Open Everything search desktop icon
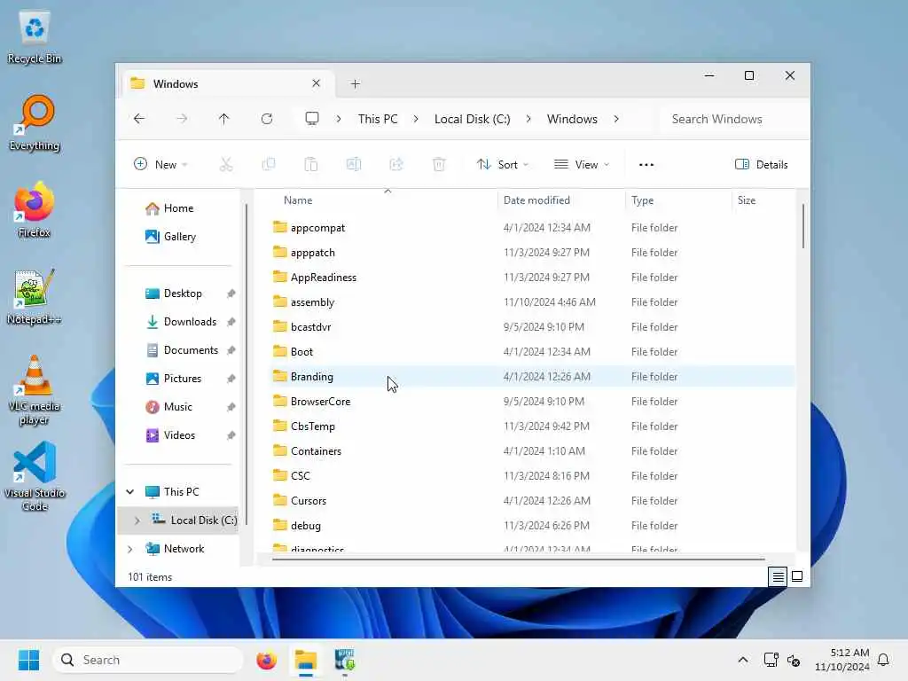 (x=35, y=123)
